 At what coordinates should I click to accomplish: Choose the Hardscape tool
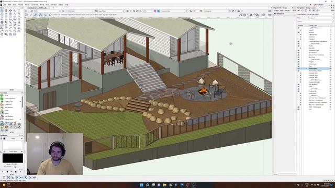[8, 104]
